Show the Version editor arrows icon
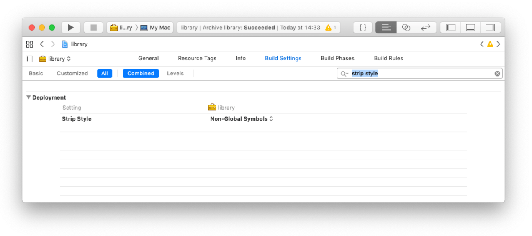532x236 pixels. tap(426, 28)
